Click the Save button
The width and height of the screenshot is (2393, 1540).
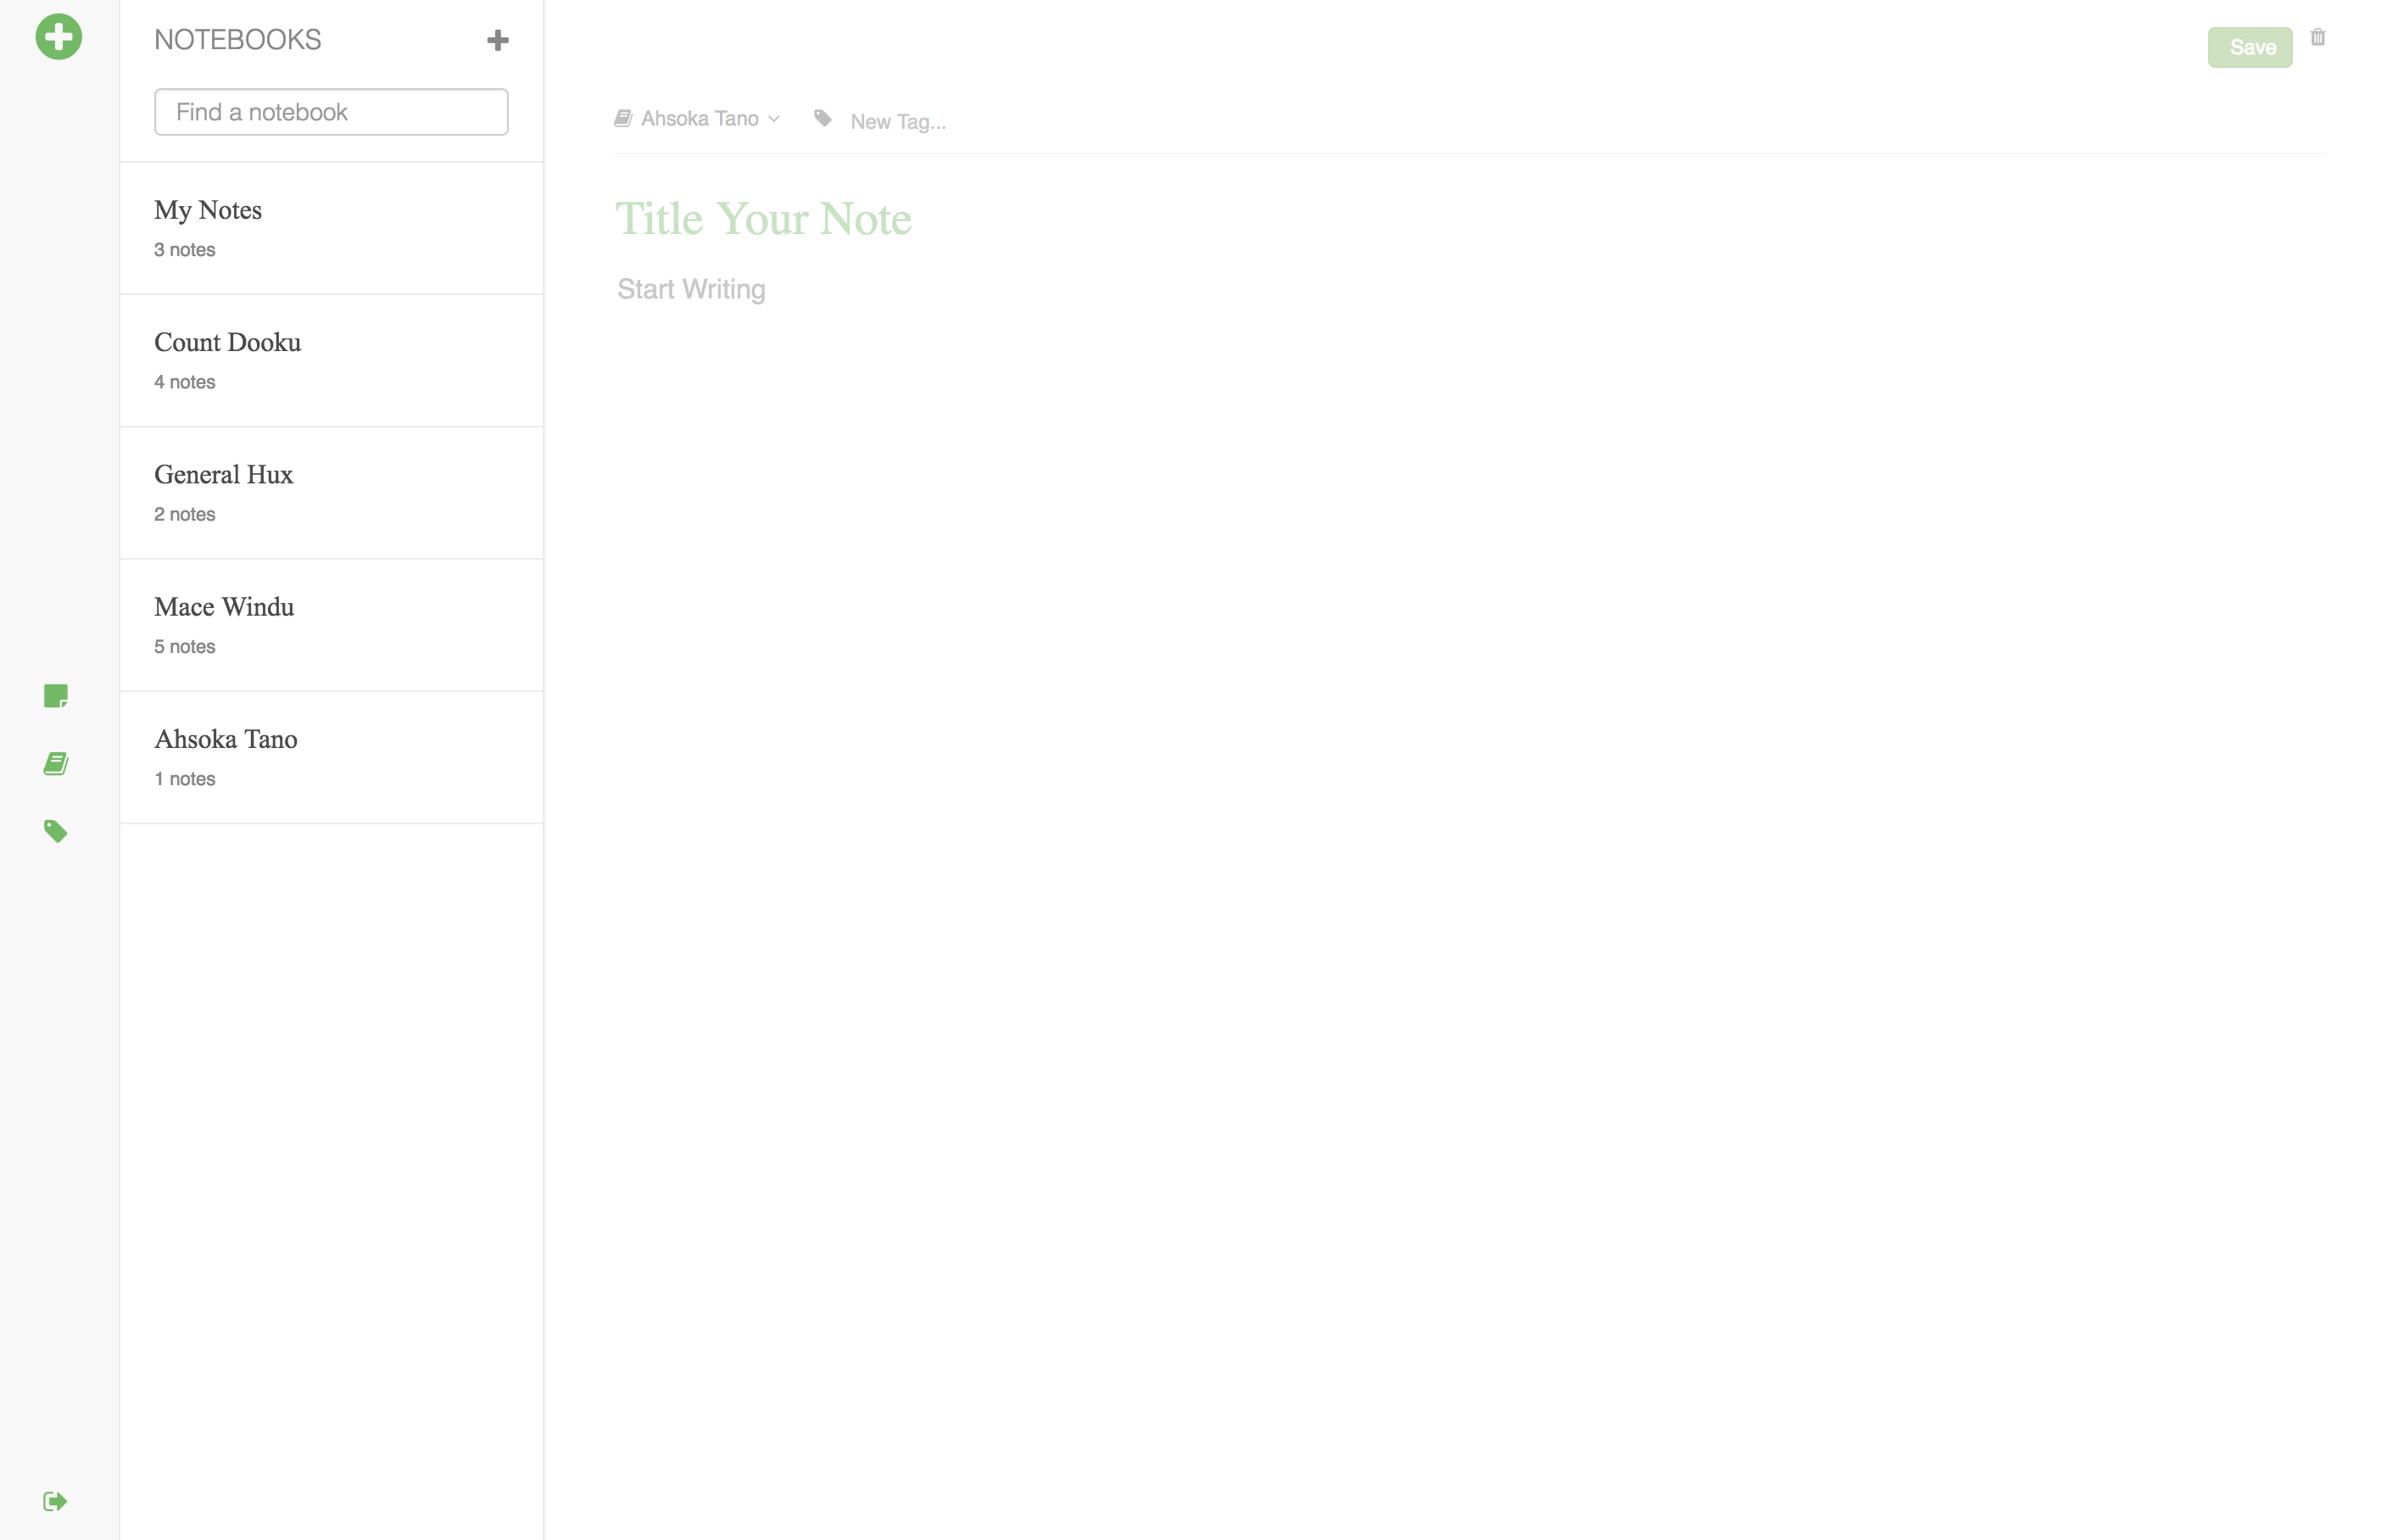2249,47
